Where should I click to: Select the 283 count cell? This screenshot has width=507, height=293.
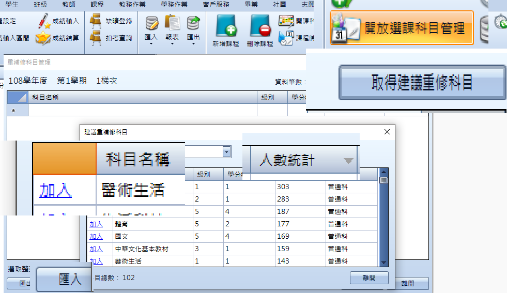(x=300, y=199)
